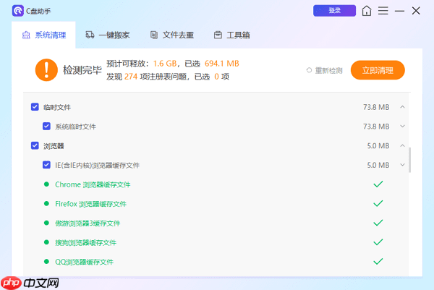The width and height of the screenshot is (434, 290).
Task: Click the refresh icon beside 重新检测
Action: coord(309,70)
